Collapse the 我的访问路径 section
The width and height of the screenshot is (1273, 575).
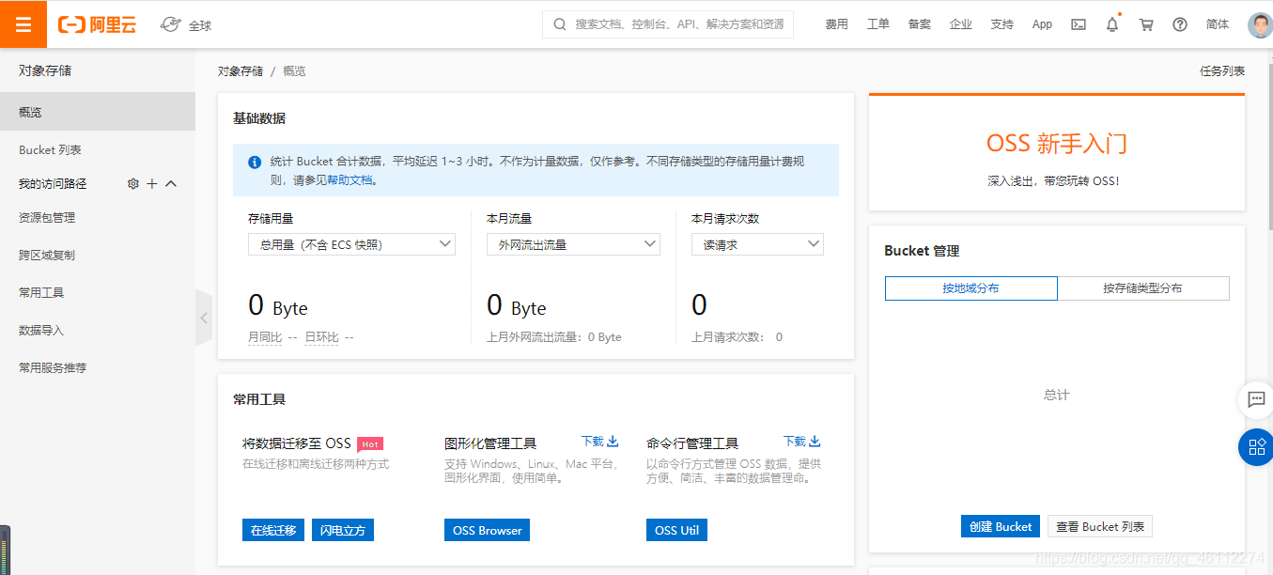point(171,184)
